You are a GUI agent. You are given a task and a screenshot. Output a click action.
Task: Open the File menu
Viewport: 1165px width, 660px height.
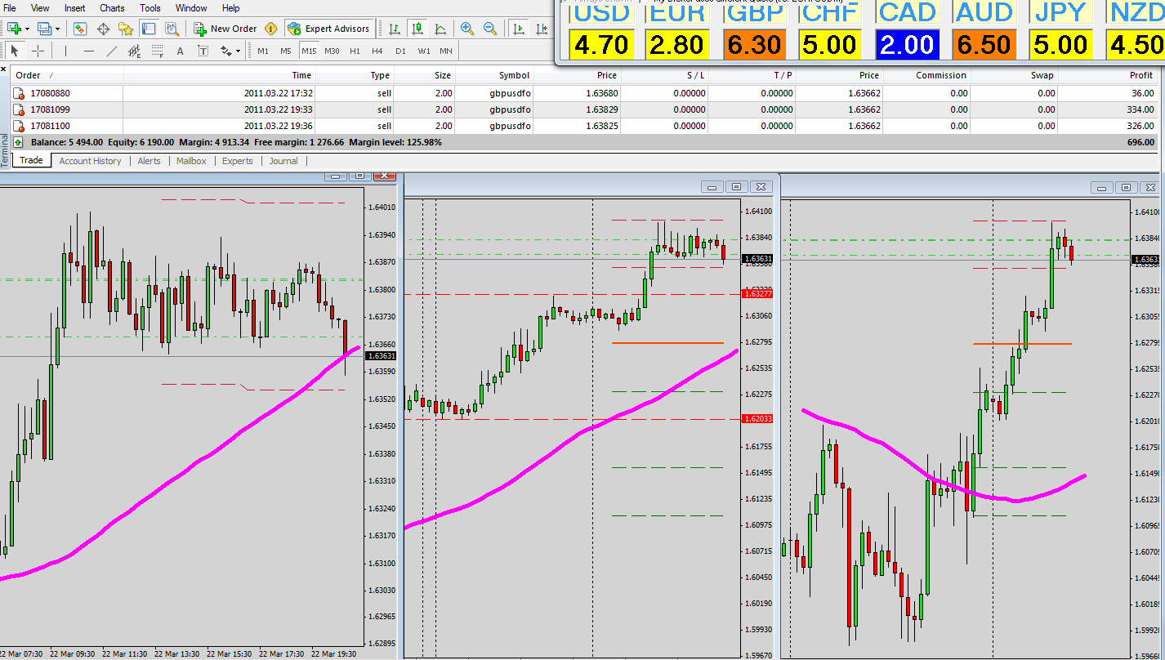tap(10, 8)
